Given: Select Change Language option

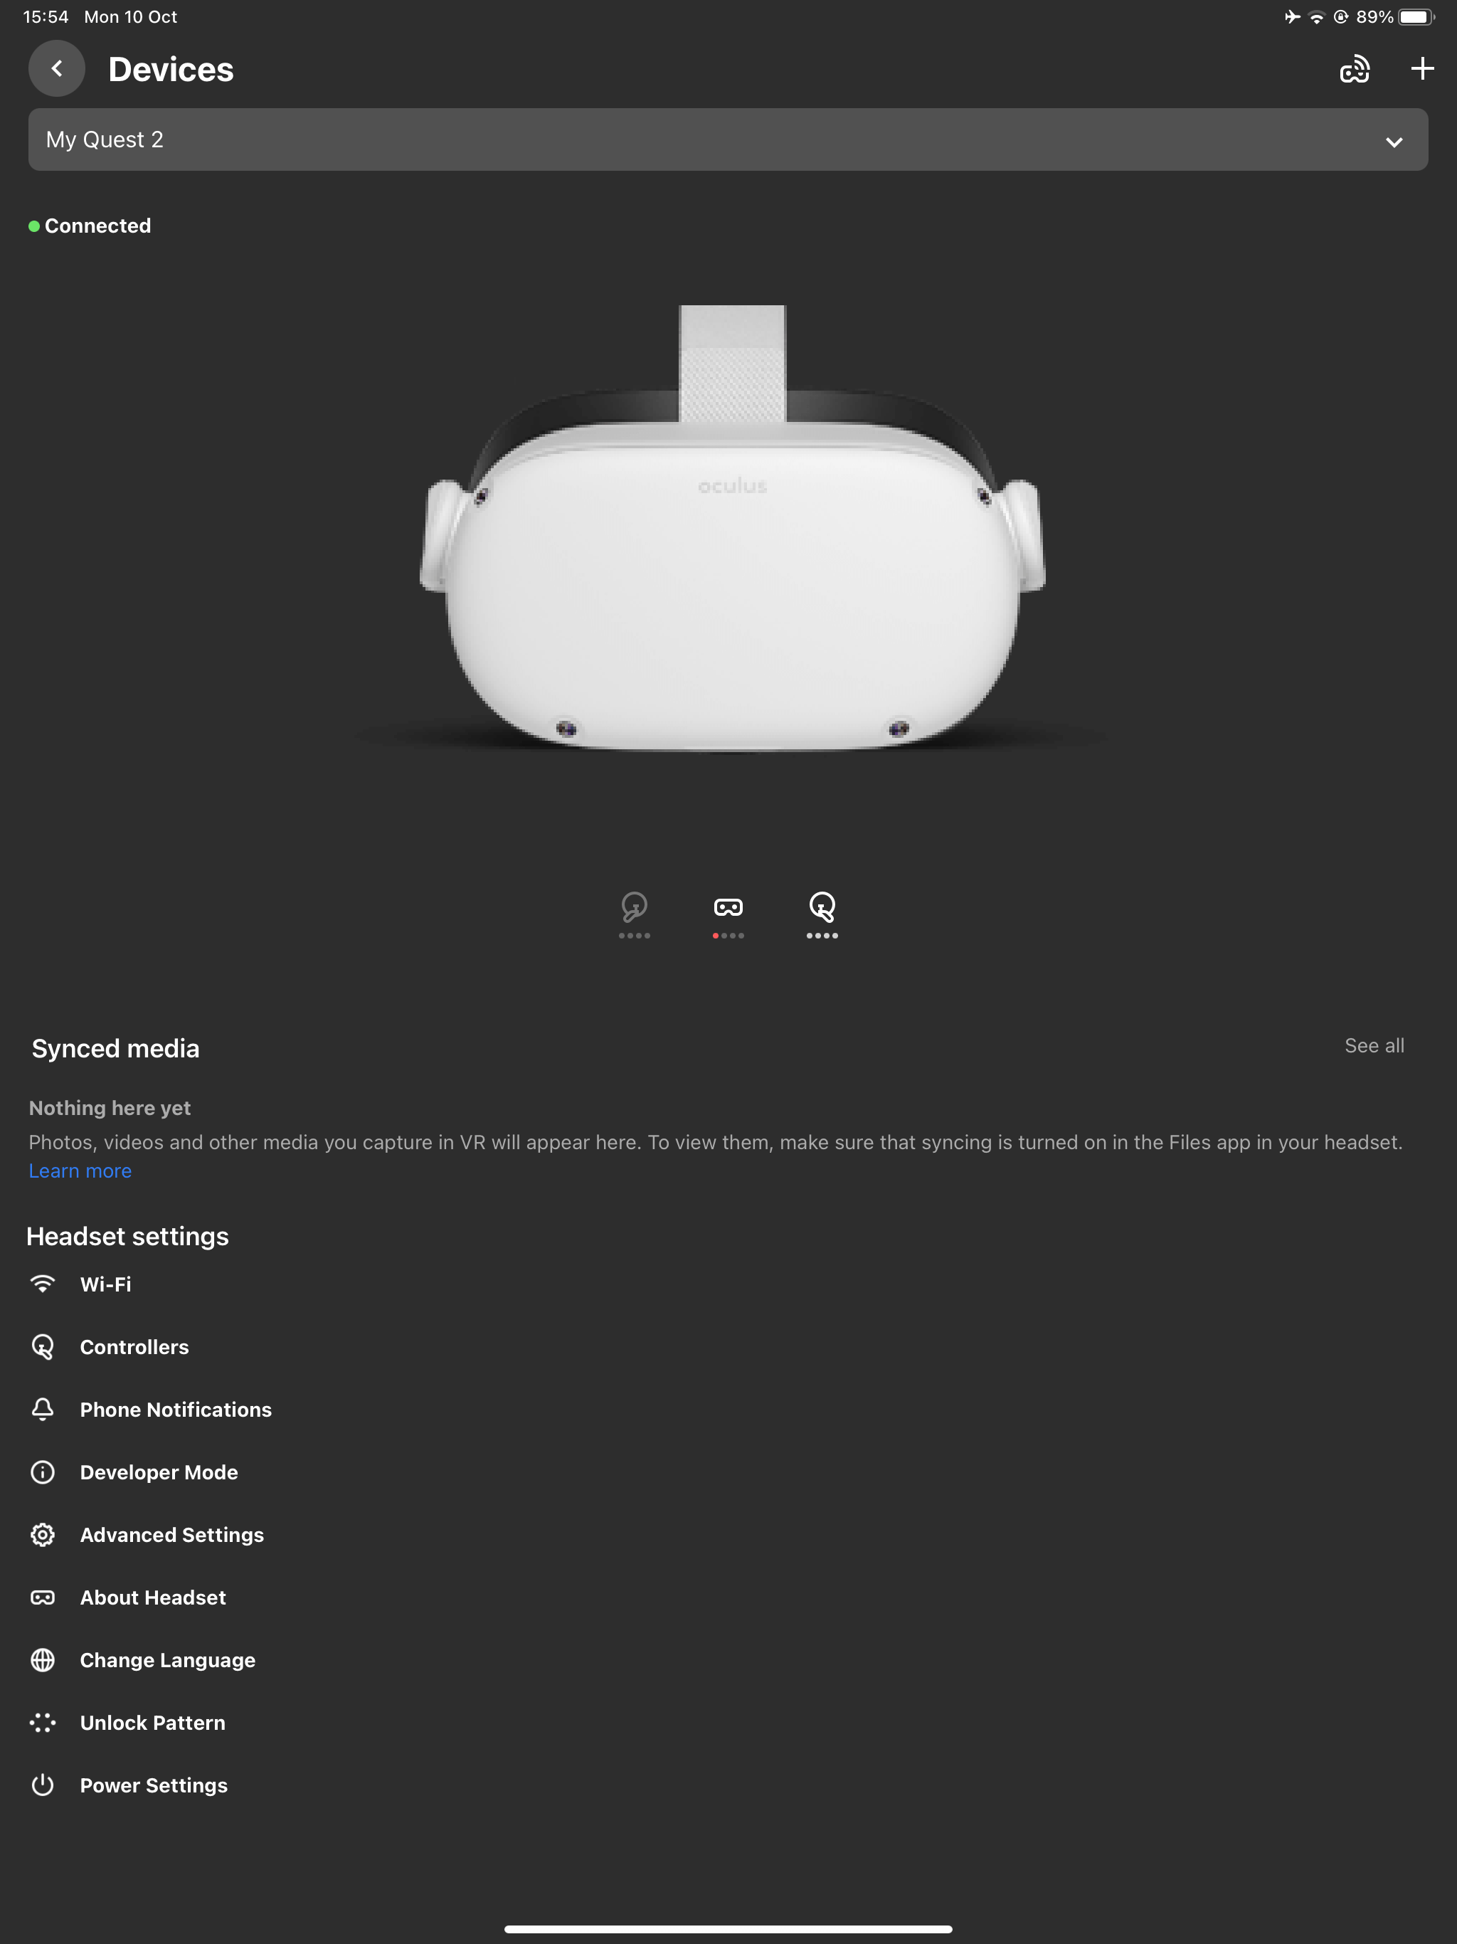Looking at the screenshot, I should [x=166, y=1659].
